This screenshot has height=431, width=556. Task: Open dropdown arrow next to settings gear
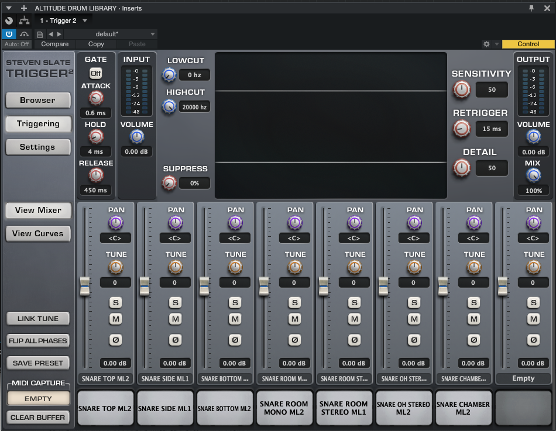(x=497, y=44)
